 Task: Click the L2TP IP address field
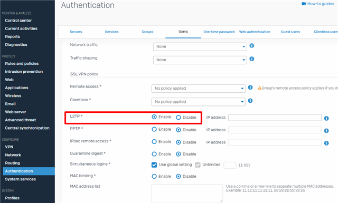(275, 118)
